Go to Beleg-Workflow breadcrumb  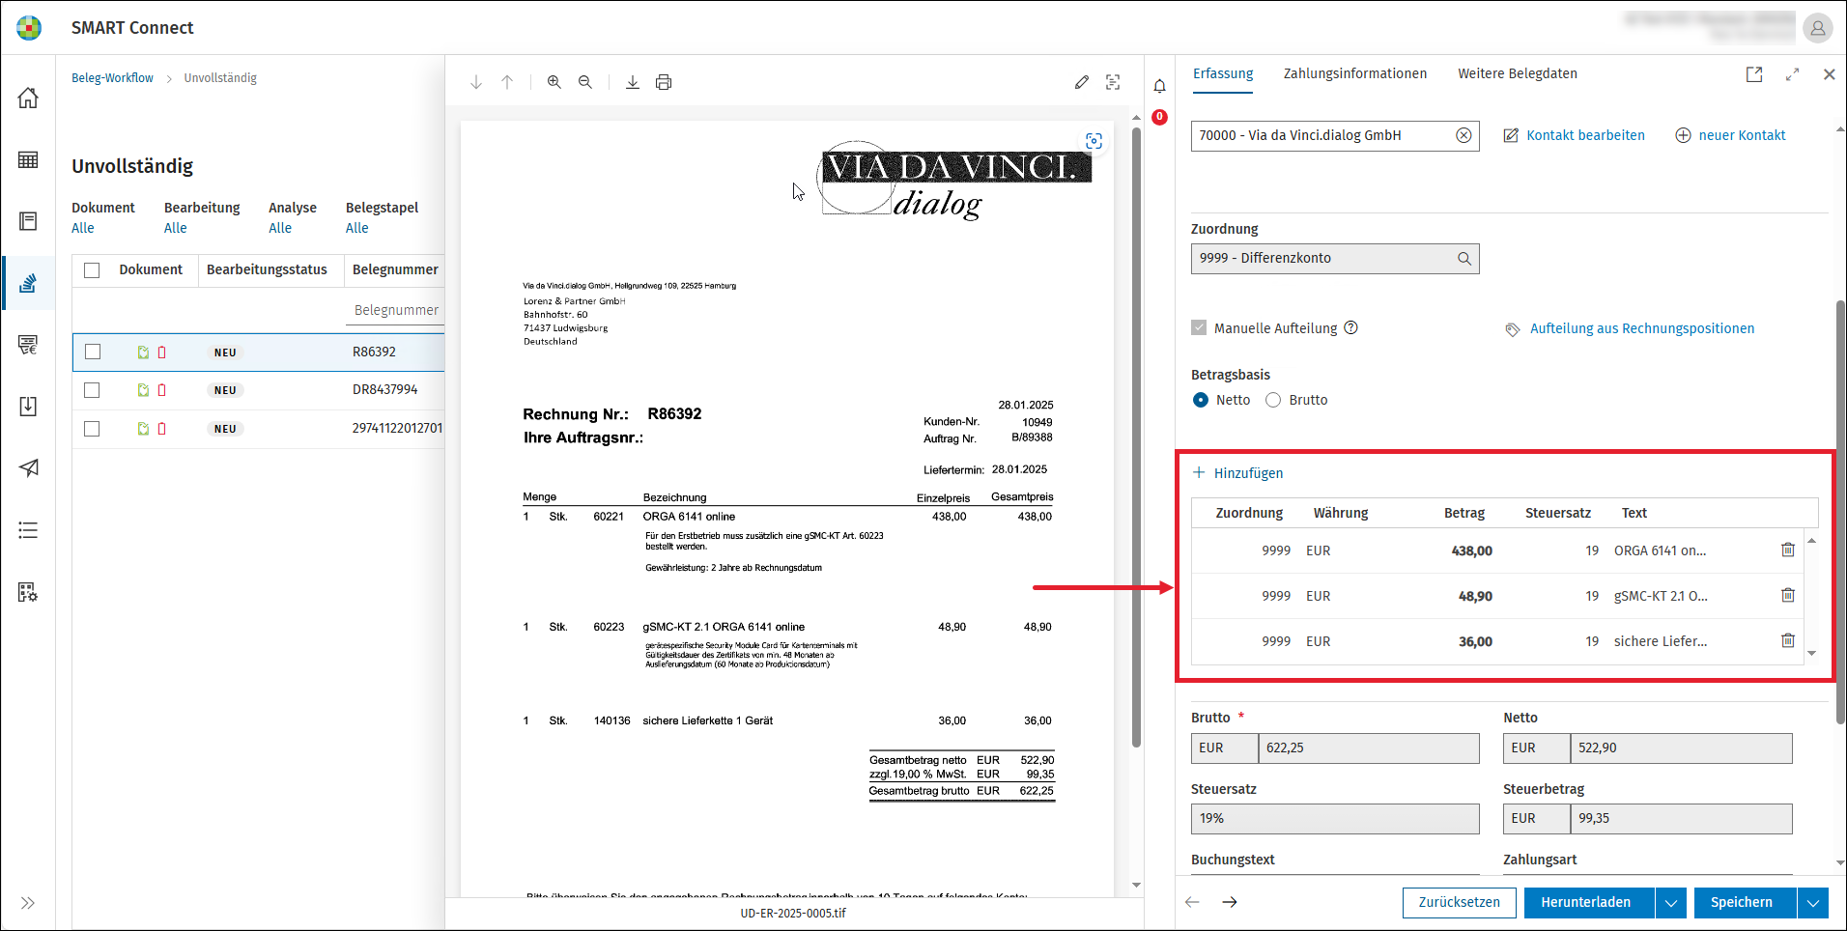(112, 78)
